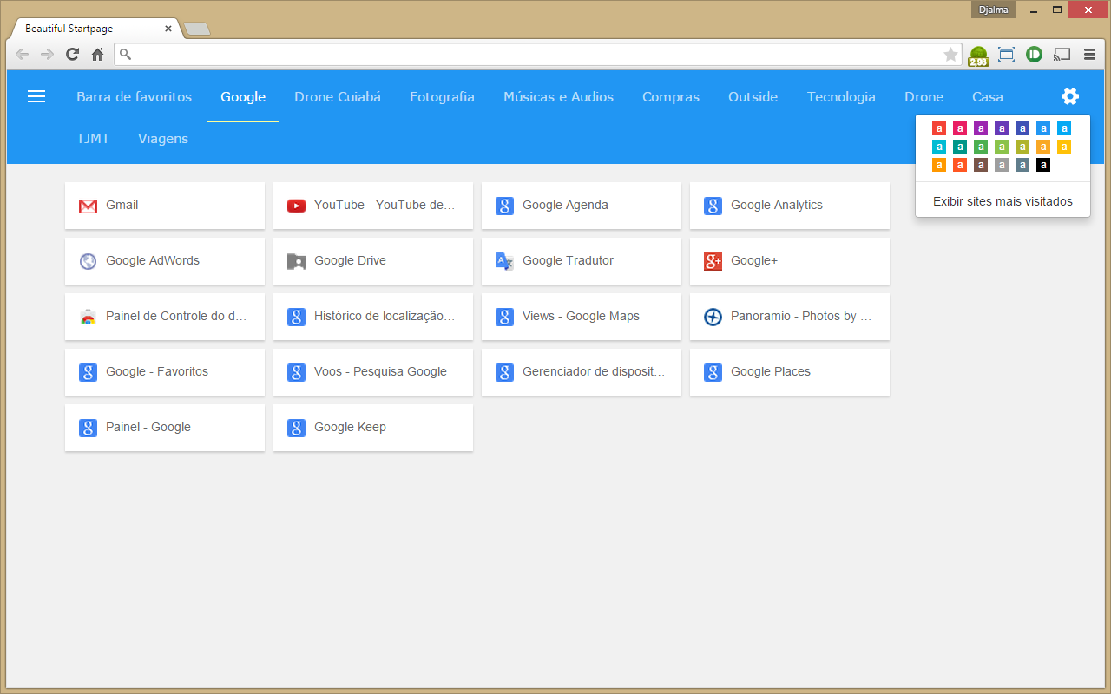The height and width of the screenshot is (694, 1111).
Task: Click the Google Keep favicon
Action: coord(296,428)
